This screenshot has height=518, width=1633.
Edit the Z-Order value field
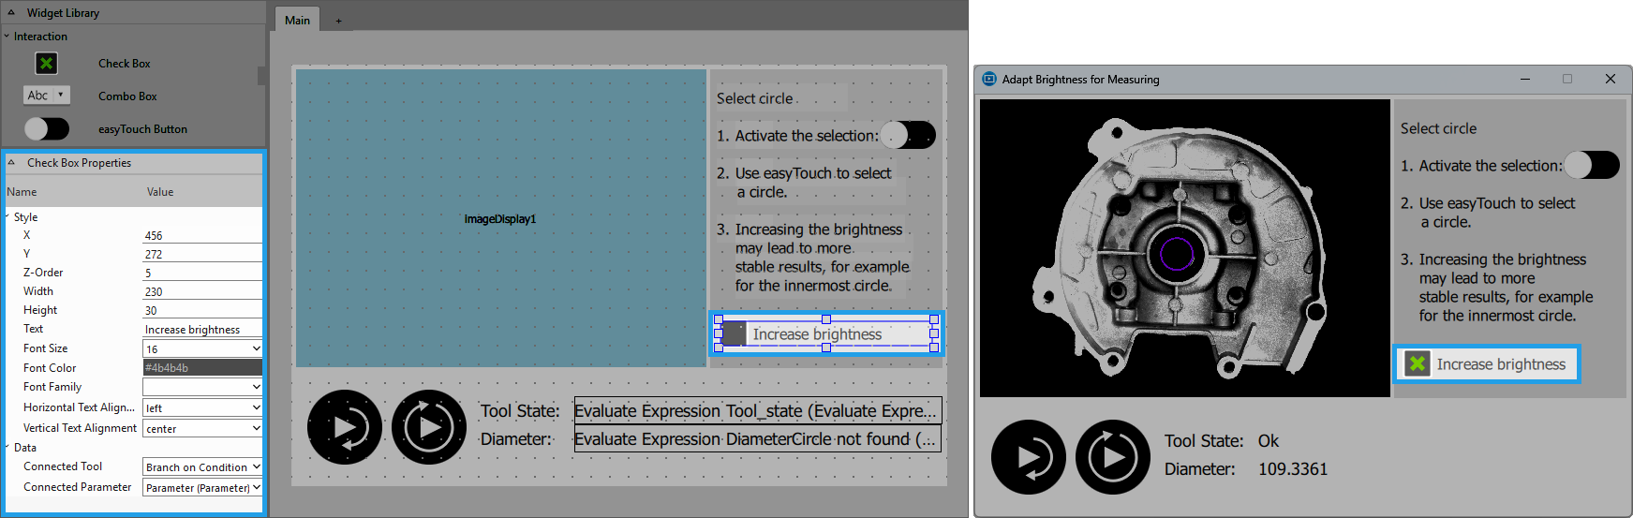pos(202,273)
